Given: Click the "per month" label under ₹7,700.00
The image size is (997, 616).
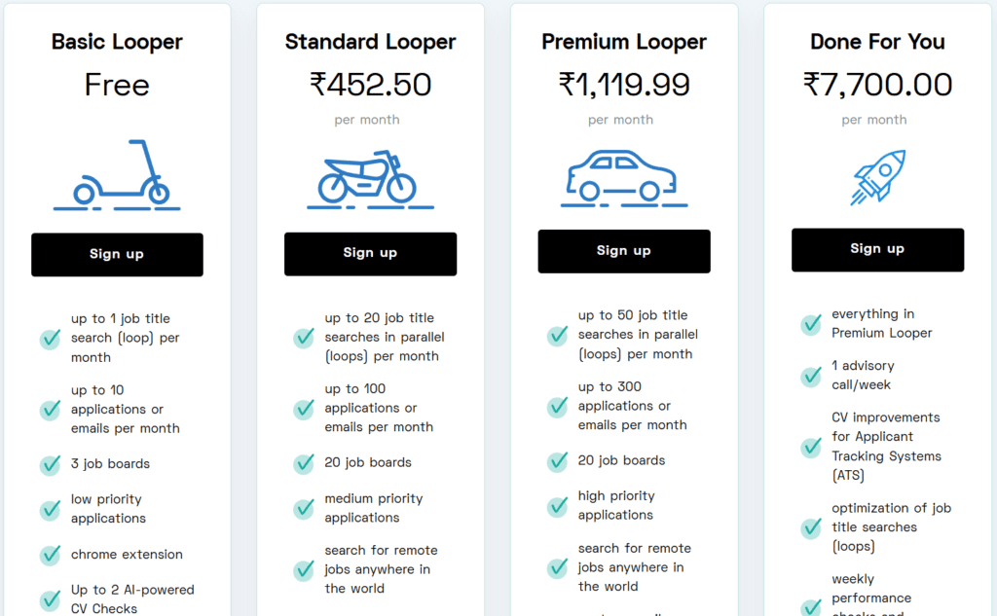Looking at the screenshot, I should pos(874,120).
